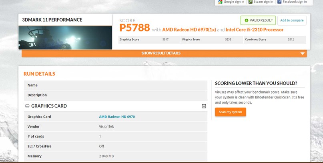Image resolution: width=323 pixels, height=163 pixels.
Task: Collapse the Graphics Card section with its toggle icon
Action: [204, 106]
